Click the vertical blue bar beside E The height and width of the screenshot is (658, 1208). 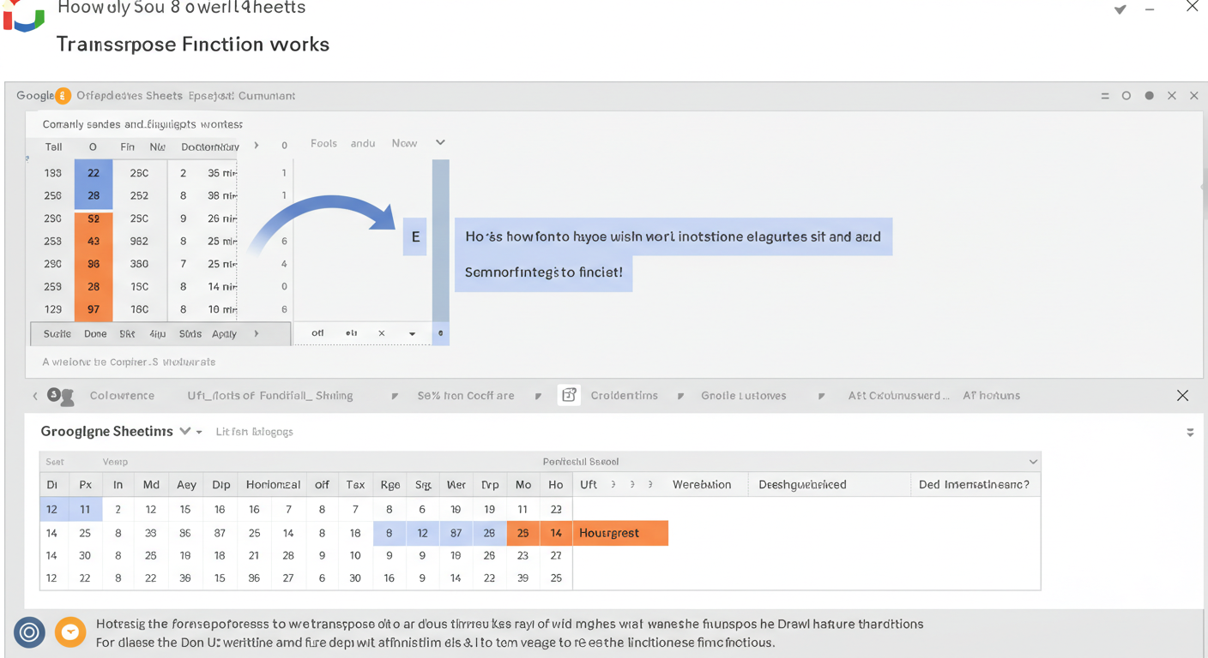click(440, 241)
